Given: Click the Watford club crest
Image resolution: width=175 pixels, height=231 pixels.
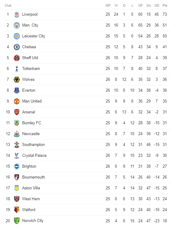Looking at the screenshot, I should click(17, 210).
